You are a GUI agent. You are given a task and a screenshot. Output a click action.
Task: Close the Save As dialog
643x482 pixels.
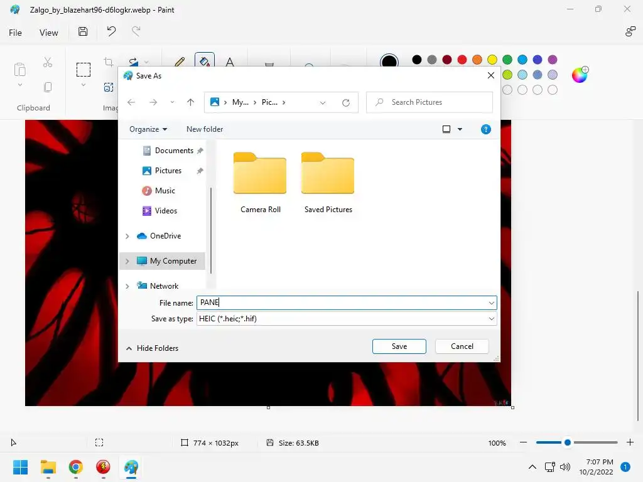(x=491, y=75)
